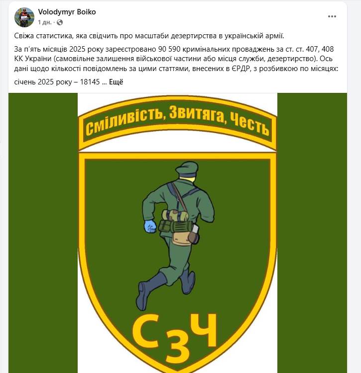The width and height of the screenshot is (361, 373).
Task: Click the right green stripe of the image
Action: pos(312,233)
